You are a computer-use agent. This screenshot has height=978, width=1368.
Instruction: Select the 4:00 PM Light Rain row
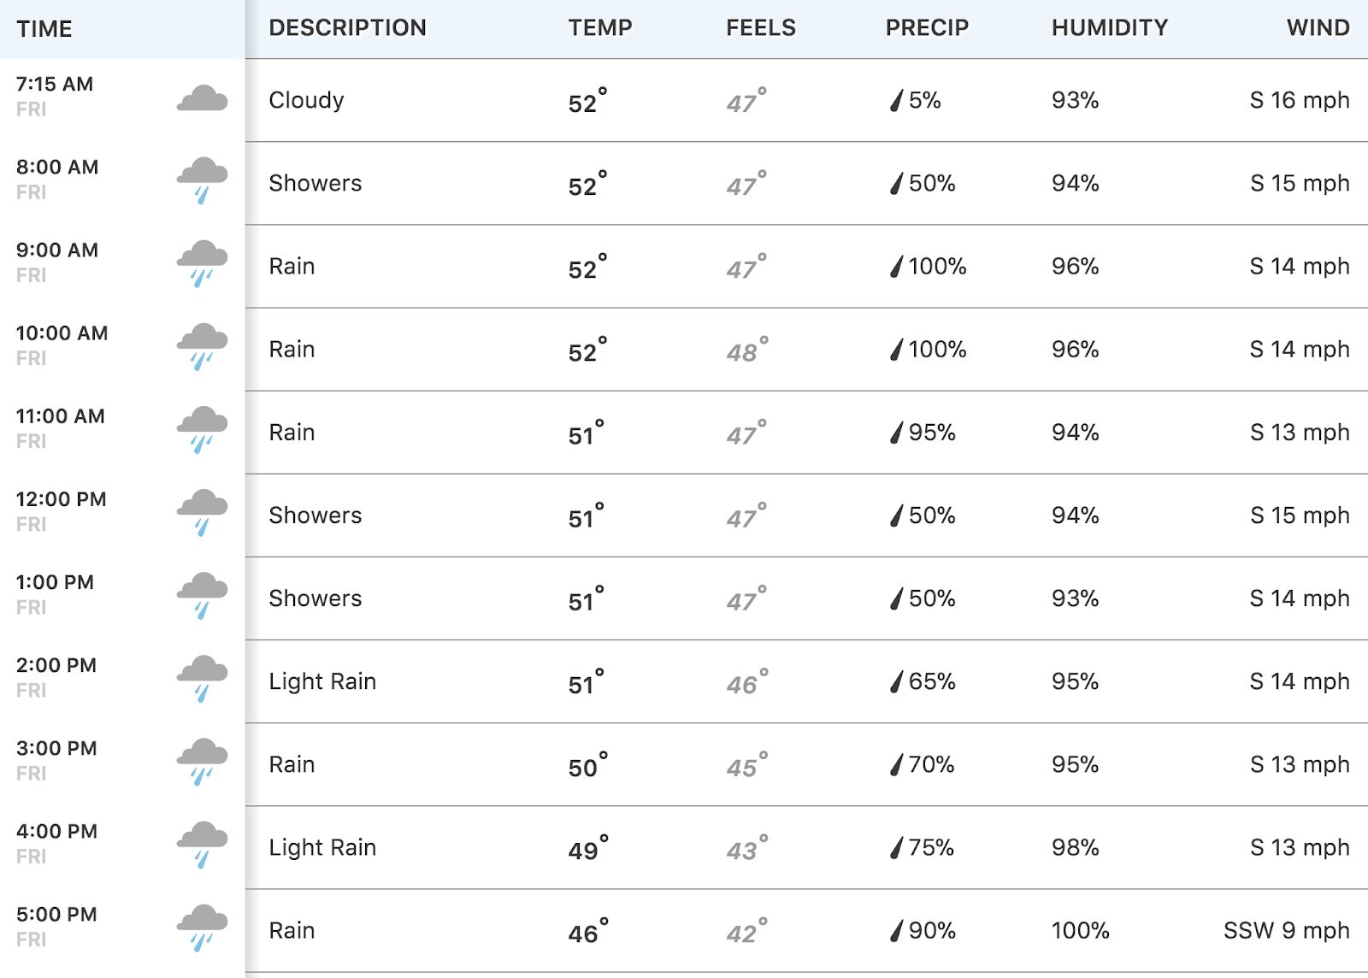(684, 848)
